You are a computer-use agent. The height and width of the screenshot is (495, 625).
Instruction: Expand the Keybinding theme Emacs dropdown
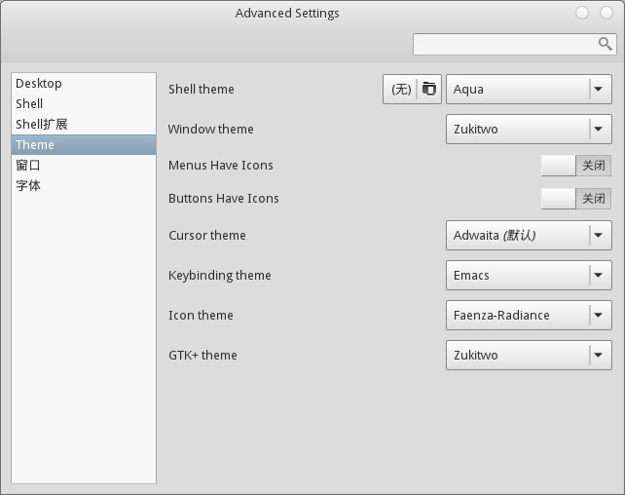529,275
